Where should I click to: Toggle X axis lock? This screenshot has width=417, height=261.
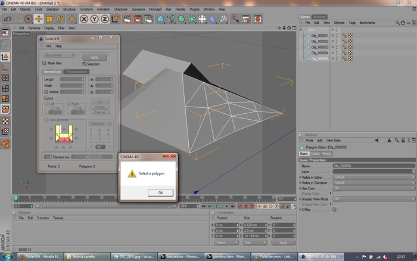84,19
